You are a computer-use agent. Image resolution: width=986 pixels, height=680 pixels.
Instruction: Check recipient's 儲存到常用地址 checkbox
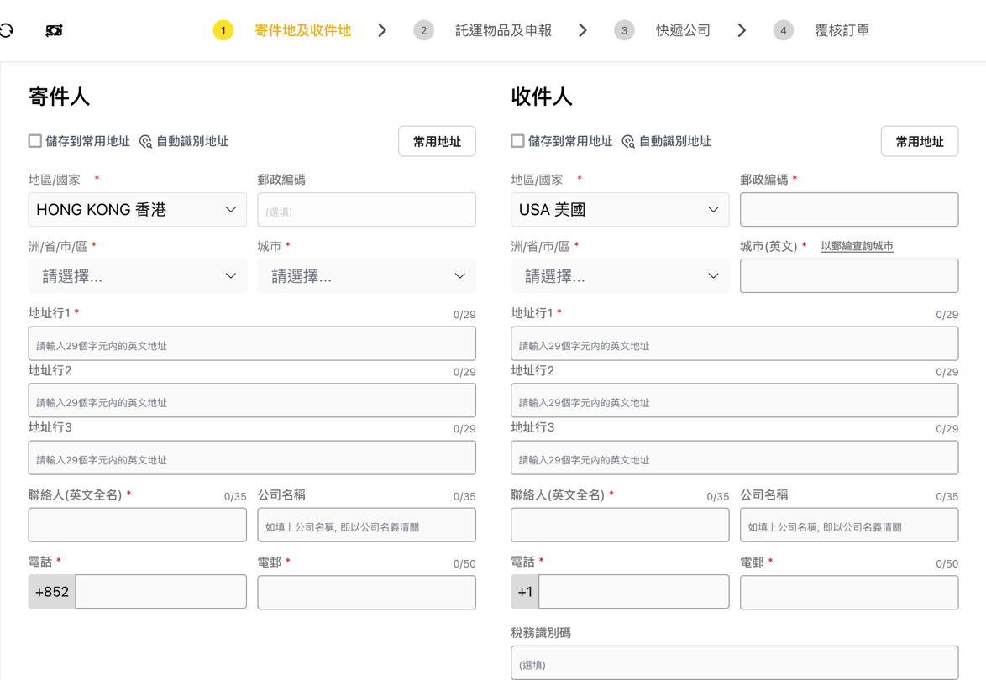518,141
